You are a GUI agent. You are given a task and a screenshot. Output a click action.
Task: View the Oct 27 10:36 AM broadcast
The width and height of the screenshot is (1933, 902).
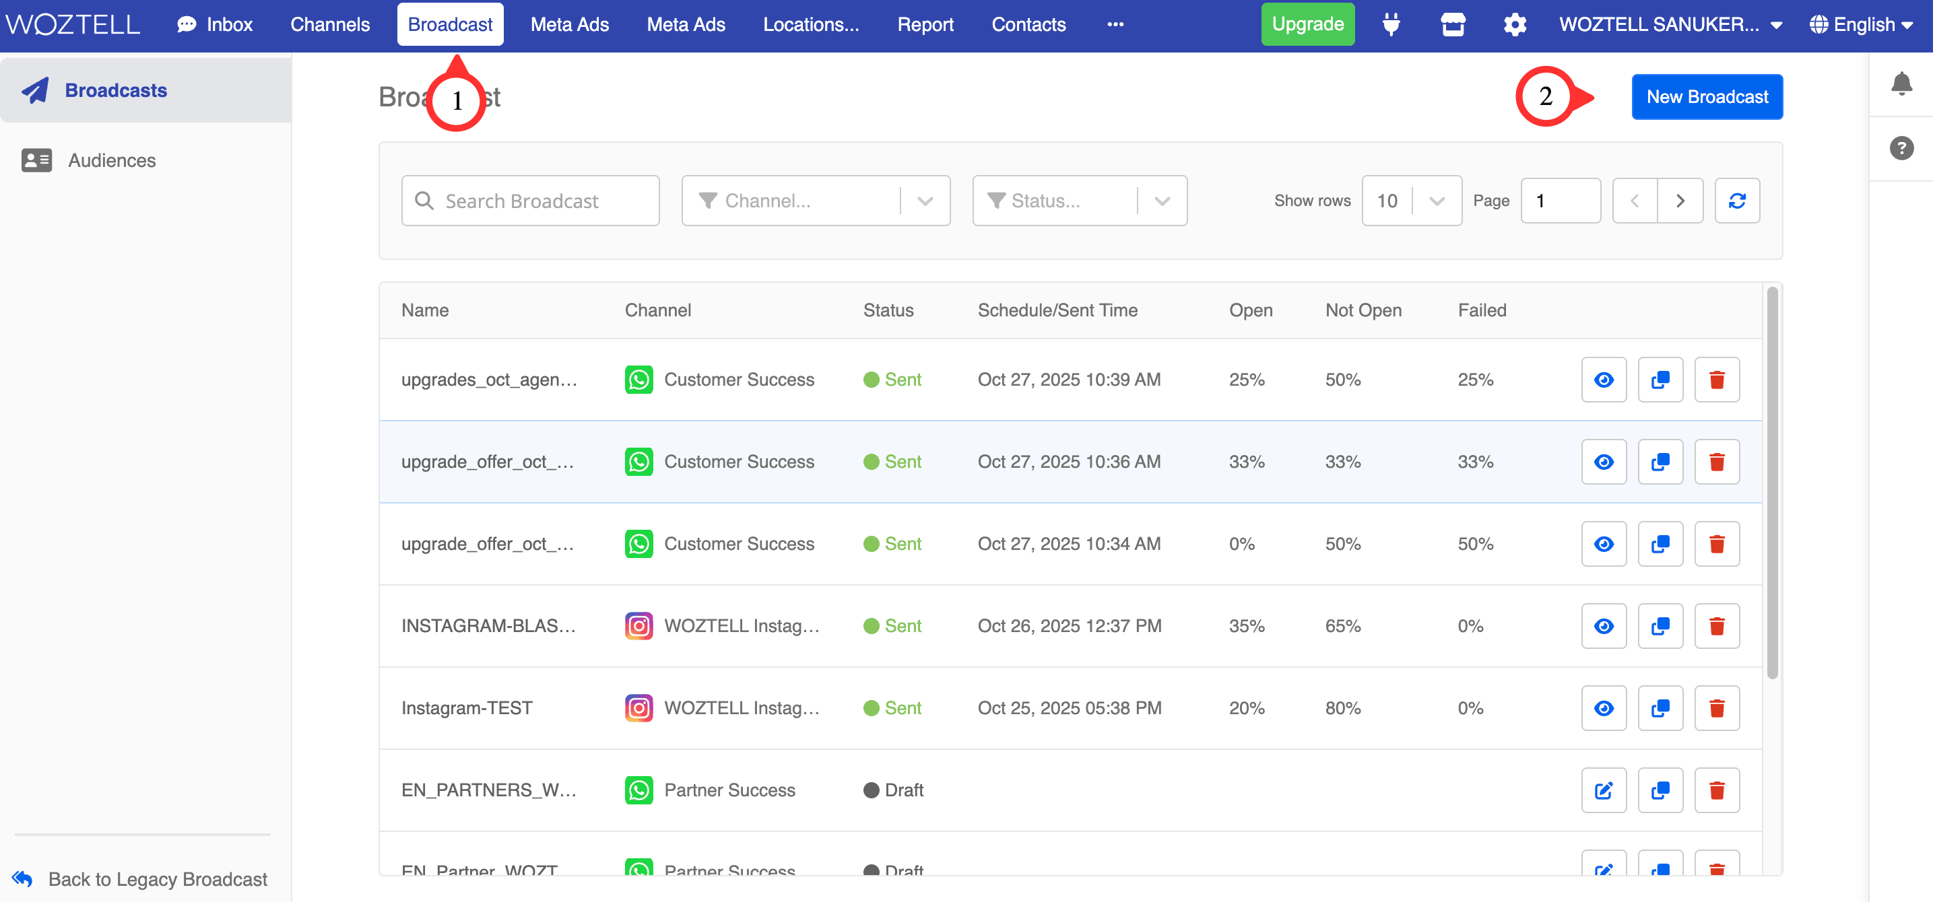coord(1604,462)
